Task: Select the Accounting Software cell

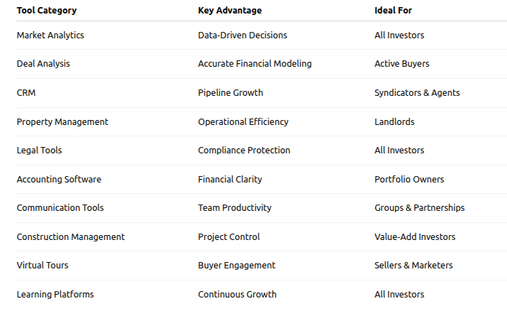Action: click(x=59, y=180)
